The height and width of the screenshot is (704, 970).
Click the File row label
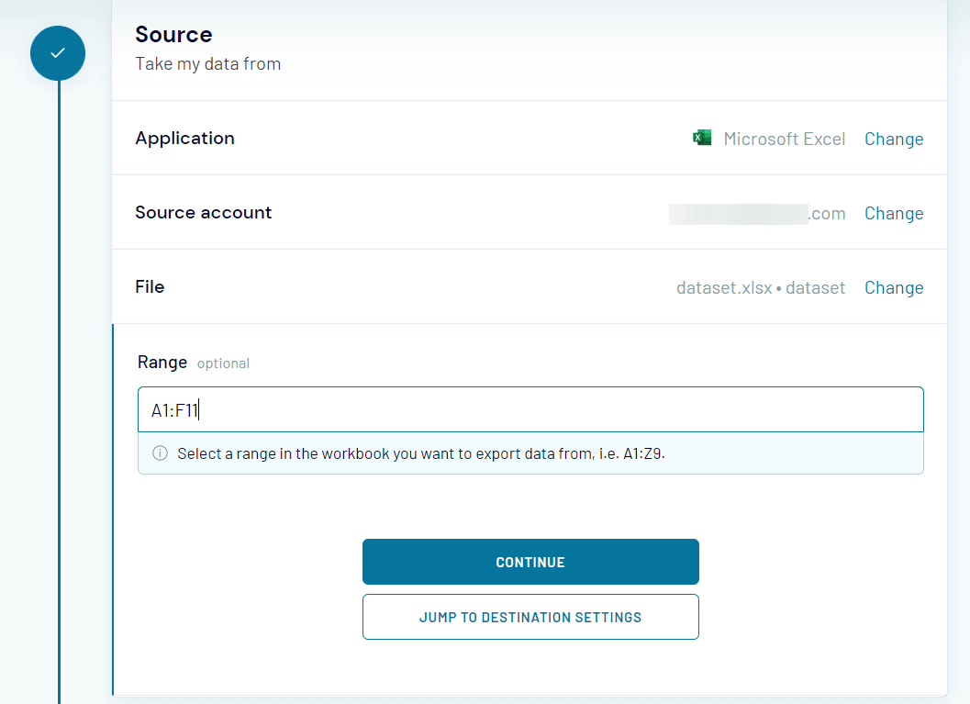(150, 287)
